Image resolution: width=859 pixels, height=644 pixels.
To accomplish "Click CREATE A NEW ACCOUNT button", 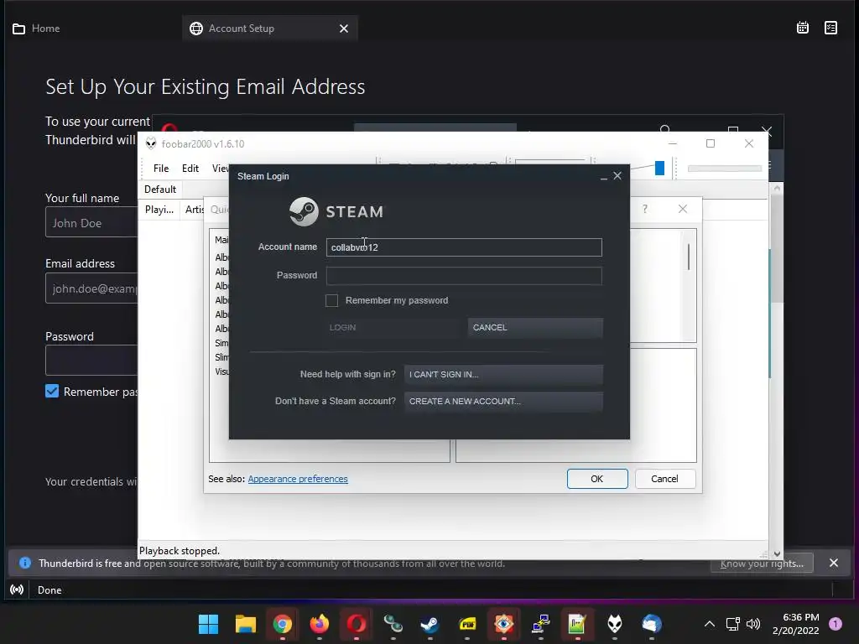I will pos(503,402).
